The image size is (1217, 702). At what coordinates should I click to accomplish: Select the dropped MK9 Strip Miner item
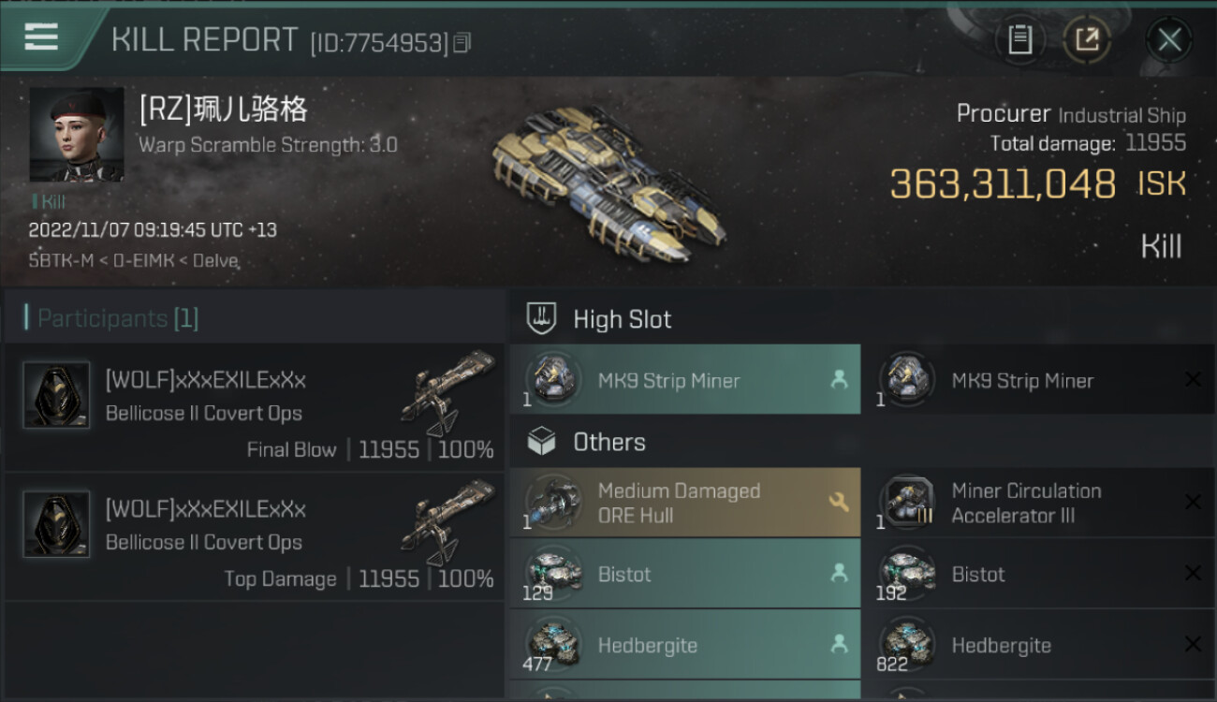(x=685, y=380)
